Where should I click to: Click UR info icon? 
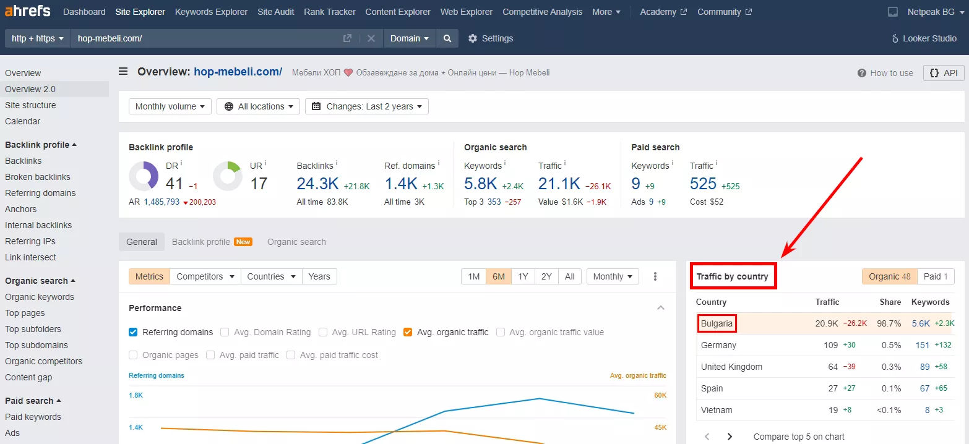265,163
